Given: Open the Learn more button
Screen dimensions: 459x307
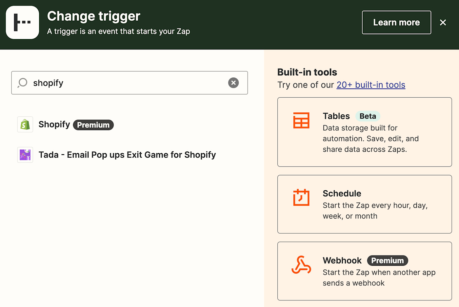Looking at the screenshot, I should point(396,22).
